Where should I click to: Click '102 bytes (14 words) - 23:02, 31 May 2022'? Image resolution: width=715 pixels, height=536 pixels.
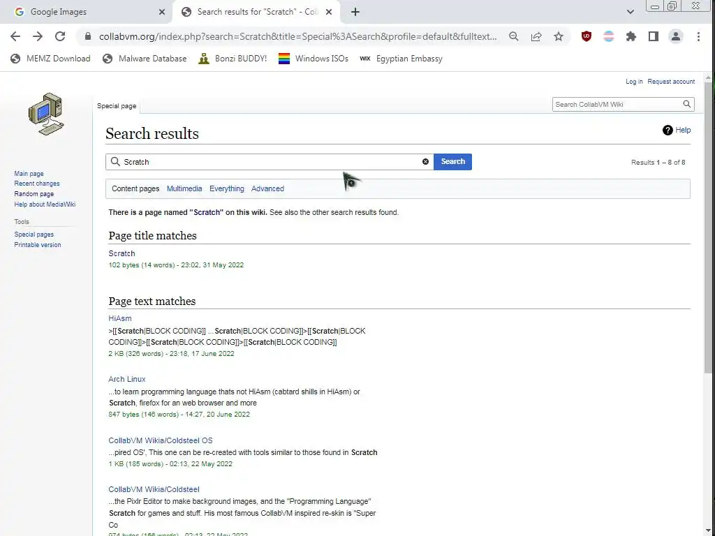tap(176, 265)
